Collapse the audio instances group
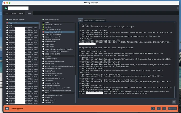This screenshot has width=181, height=113. tap(7, 25)
